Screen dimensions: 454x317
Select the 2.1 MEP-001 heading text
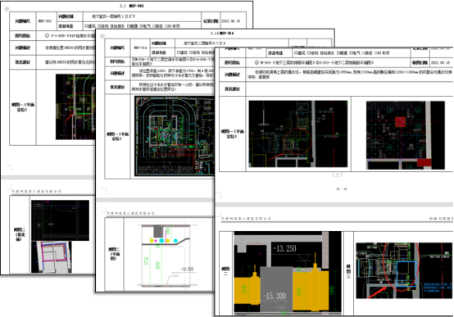[x=132, y=6]
